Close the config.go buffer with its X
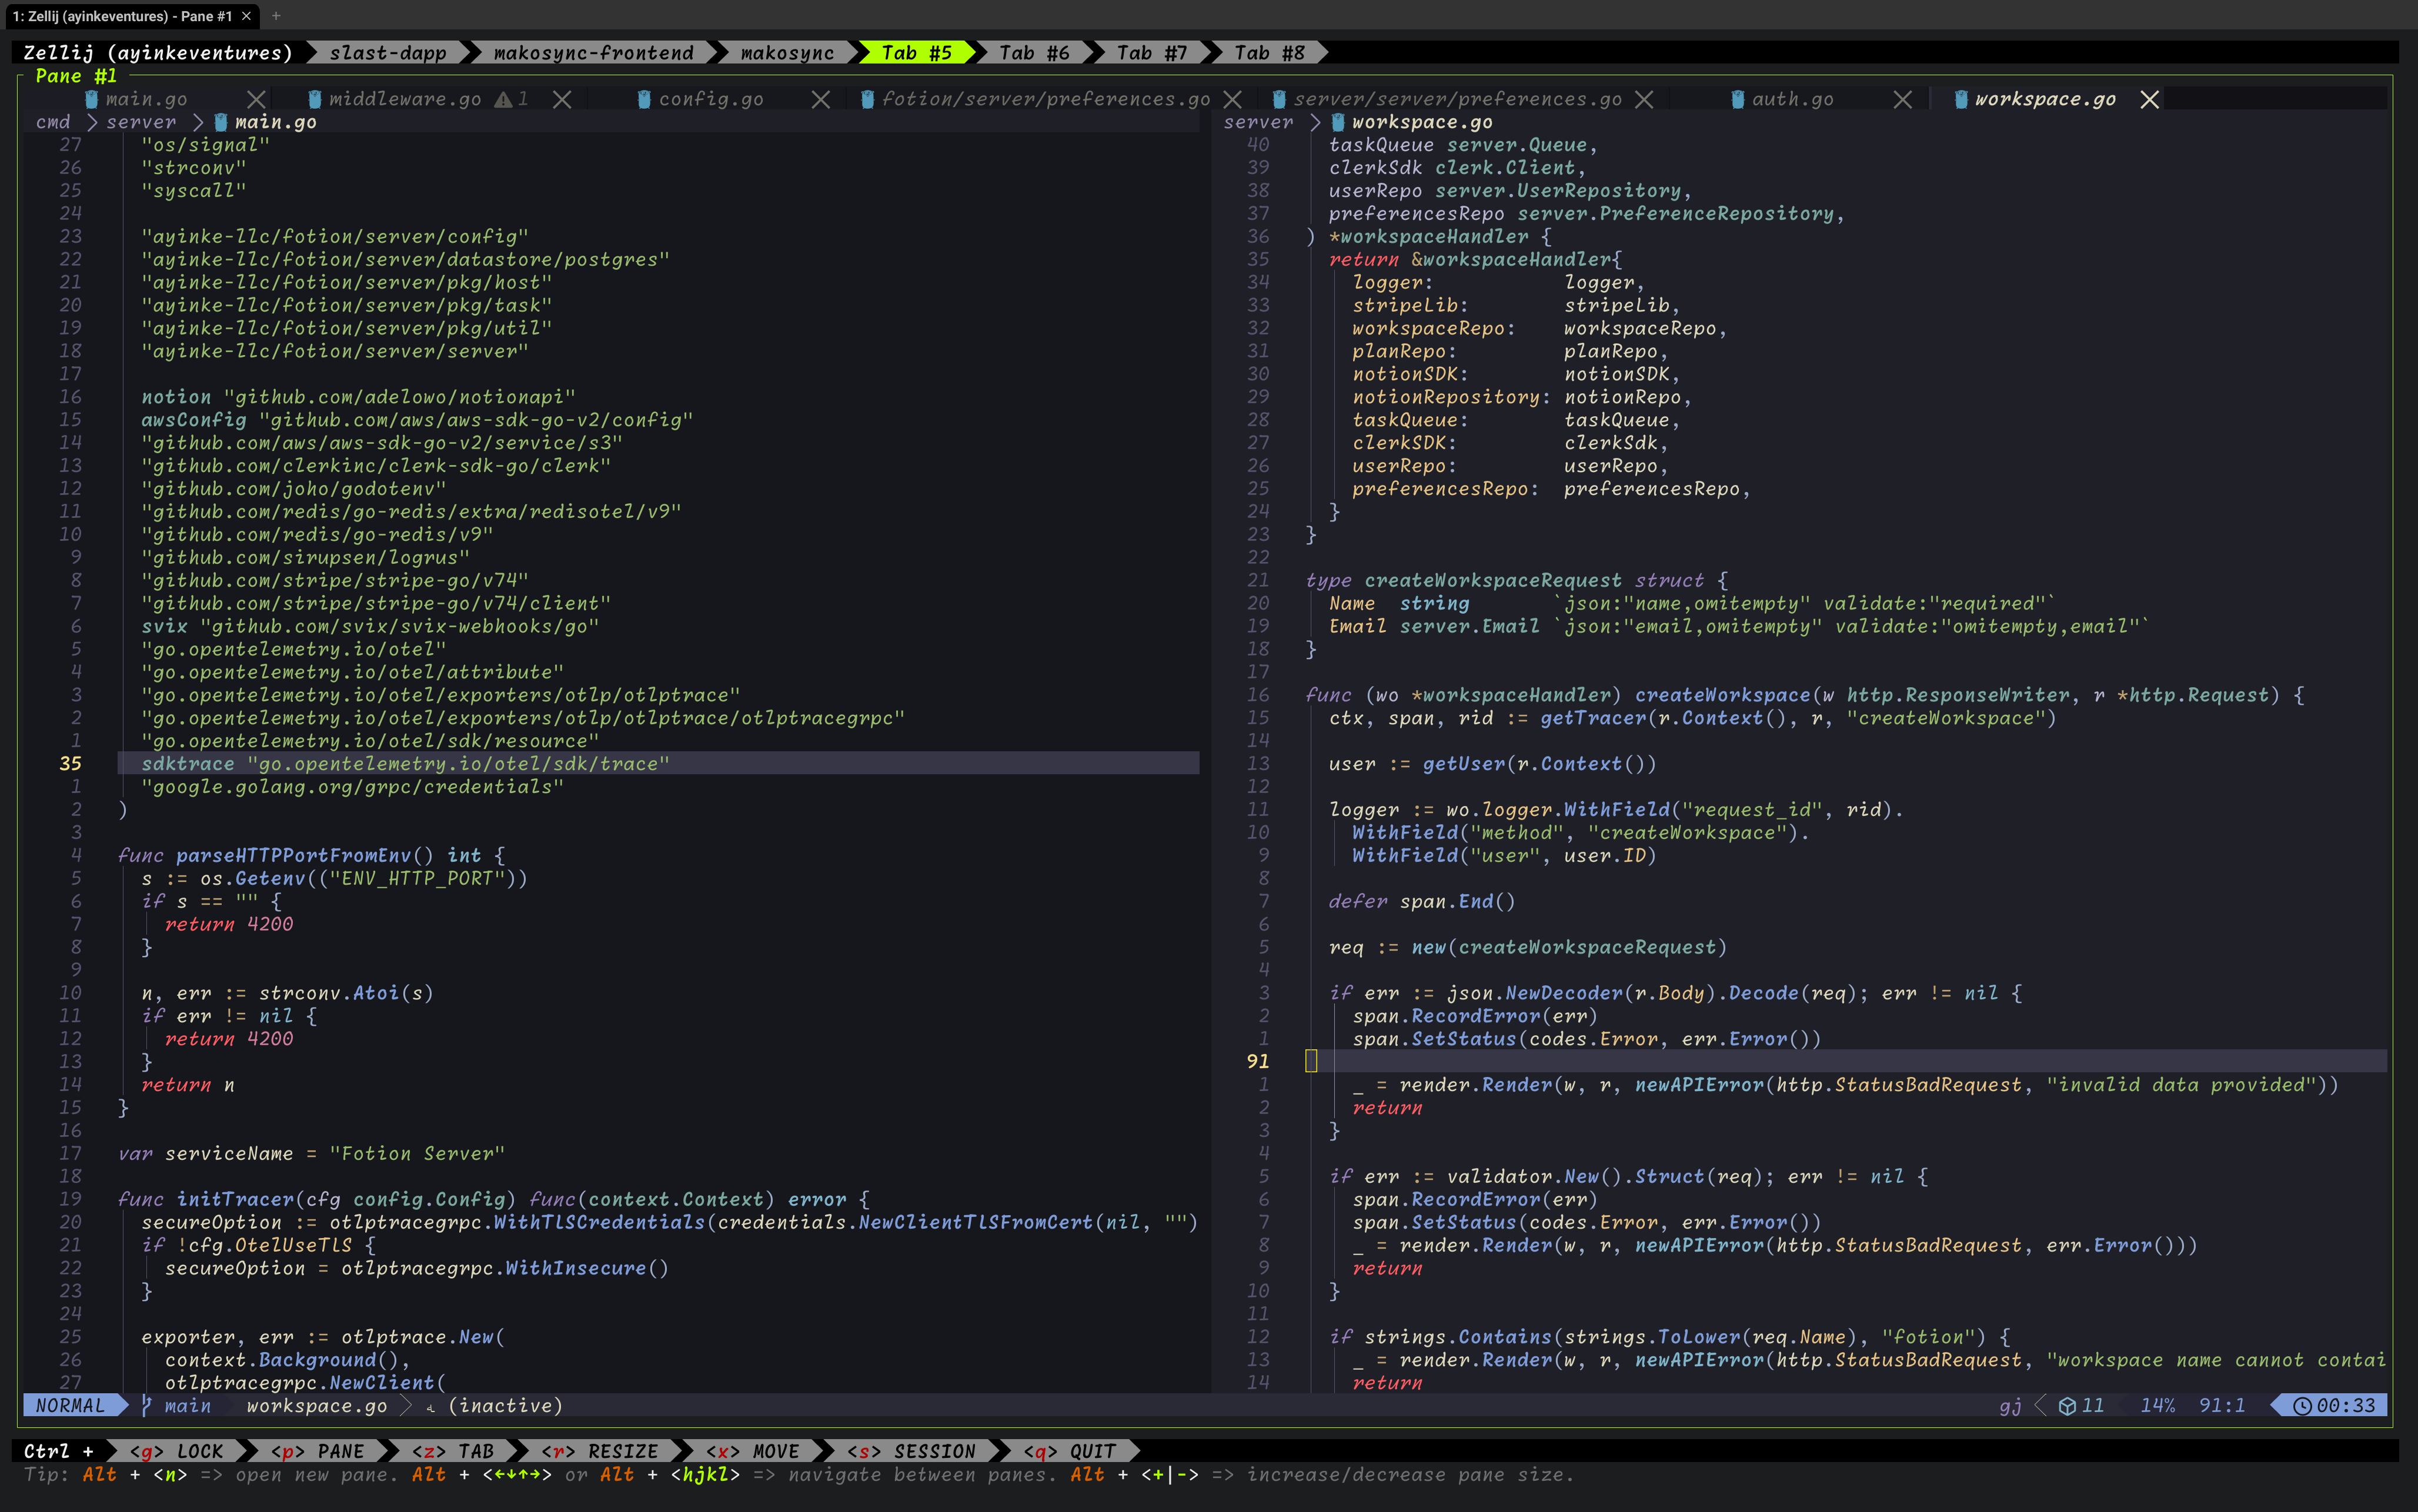The width and height of the screenshot is (2418, 1512). point(821,99)
